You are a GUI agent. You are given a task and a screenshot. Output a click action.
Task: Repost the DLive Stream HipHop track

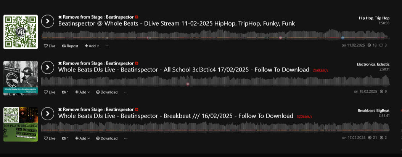click(70, 46)
